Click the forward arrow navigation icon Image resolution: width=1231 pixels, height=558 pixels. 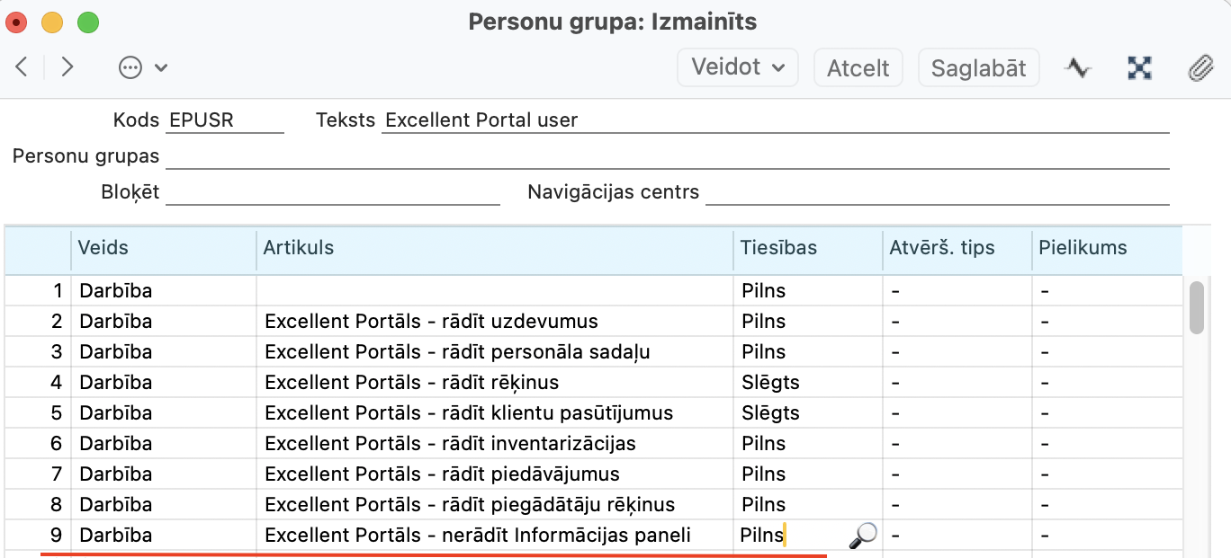pyautogui.click(x=67, y=67)
